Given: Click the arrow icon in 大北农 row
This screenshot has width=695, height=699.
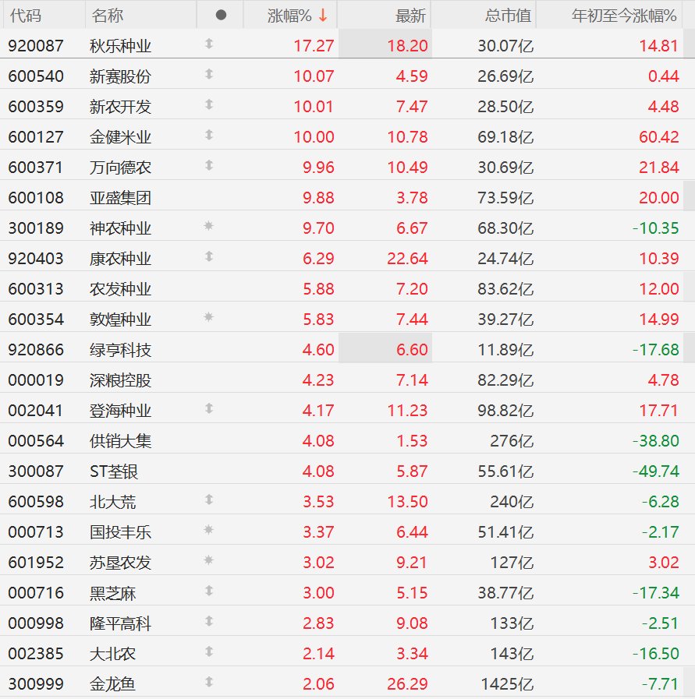Looking at the screenshot, I should [x=209, y=651].
